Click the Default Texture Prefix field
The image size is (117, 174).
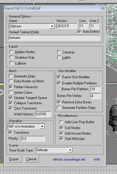(54, 38)
